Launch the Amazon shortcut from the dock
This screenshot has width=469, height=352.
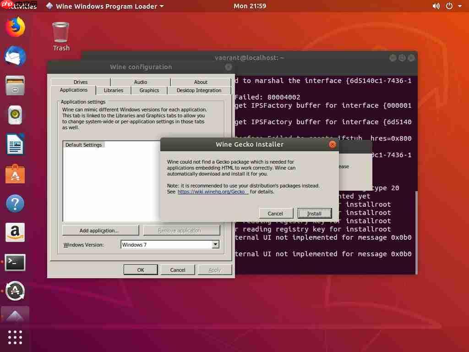(x=15, y=232)
